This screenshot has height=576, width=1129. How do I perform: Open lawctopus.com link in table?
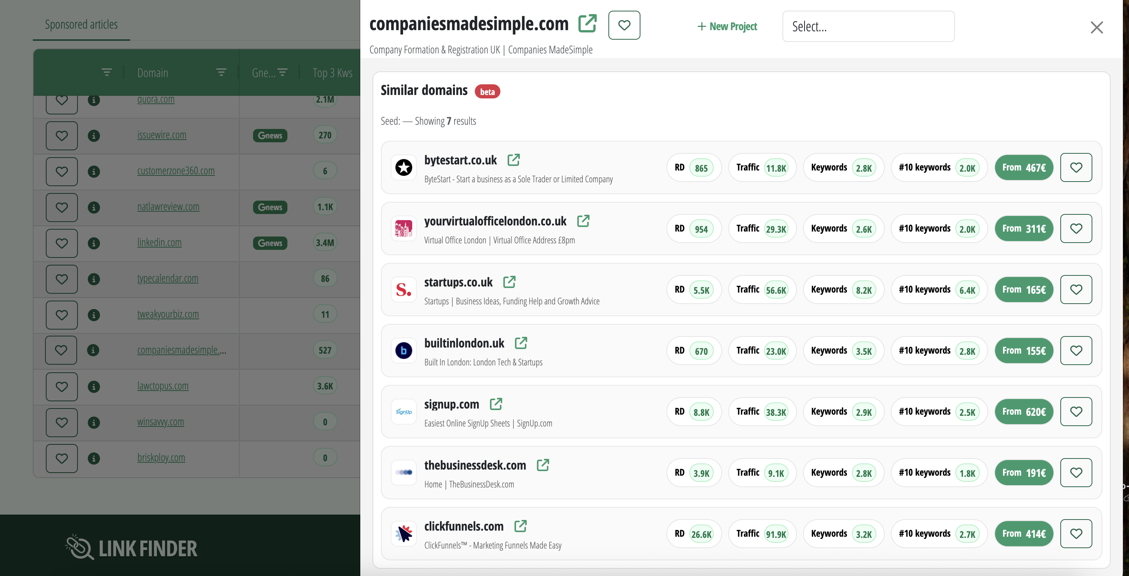(x=163, y=386)
